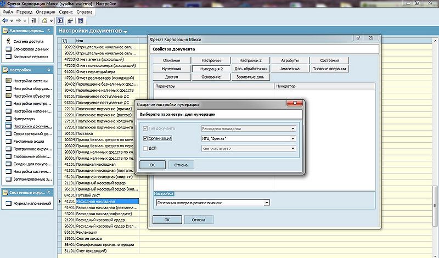The image size is (439, 258).
Task: Open the Операции menu
Action: (46, 12)
